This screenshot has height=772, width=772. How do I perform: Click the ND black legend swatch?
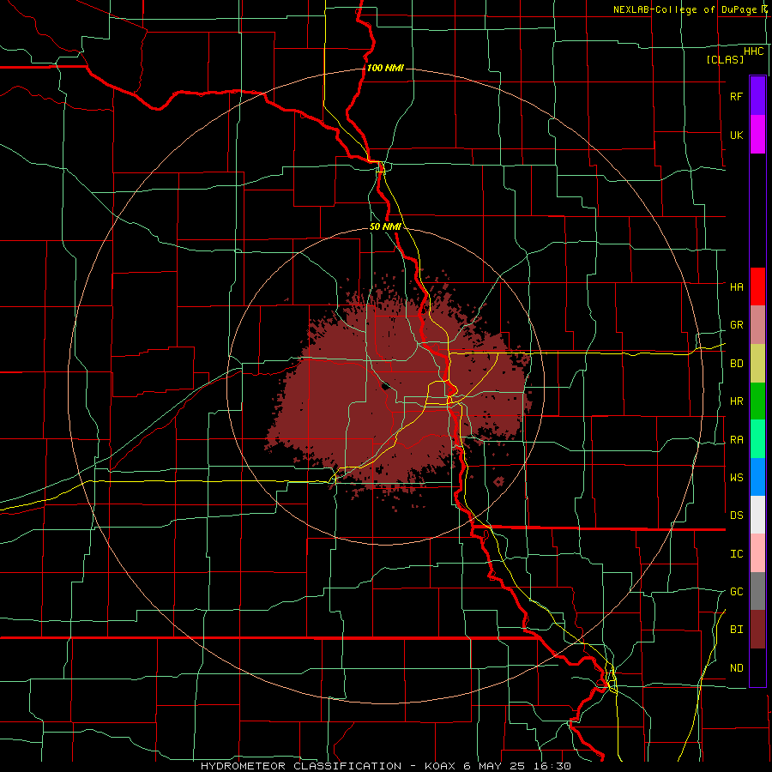click(x=757, y=667)
